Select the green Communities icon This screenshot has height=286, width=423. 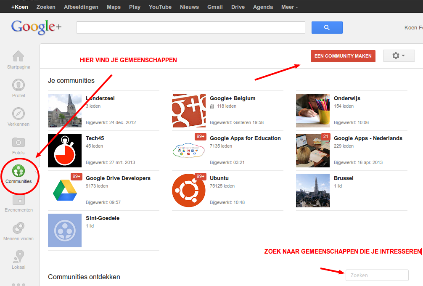point(19,171)
